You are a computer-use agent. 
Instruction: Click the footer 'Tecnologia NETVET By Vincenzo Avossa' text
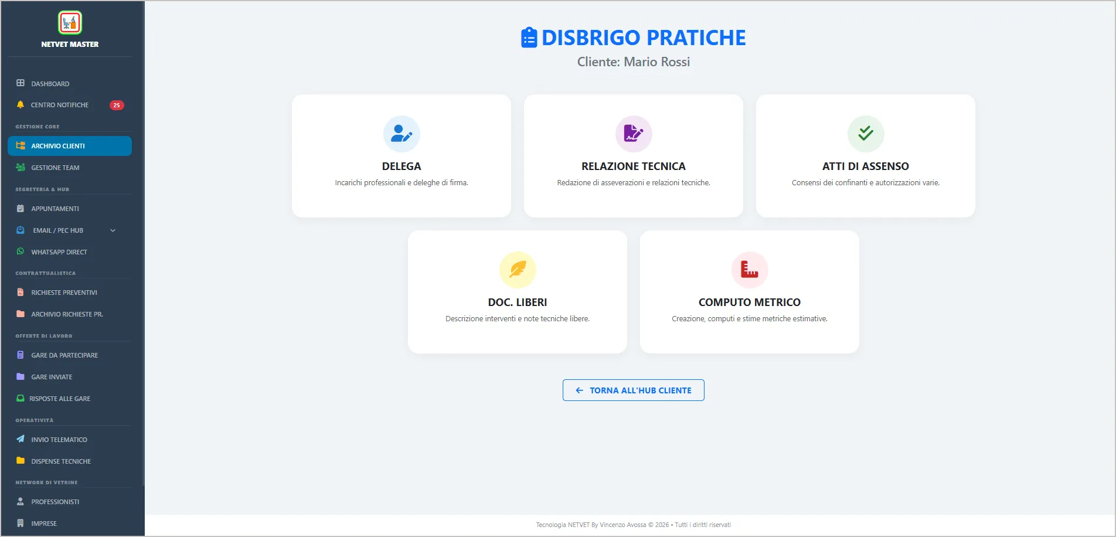pos(591,525)
